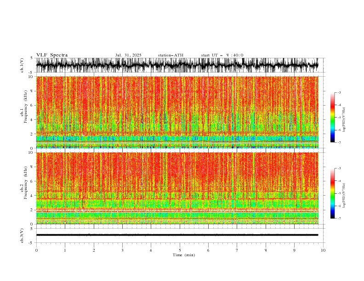Click the "-7" label on ch.1 colorbar
The width and height of the screenshot is (364, 281).
(x=339, y=142)
